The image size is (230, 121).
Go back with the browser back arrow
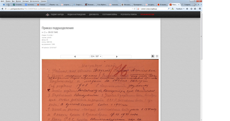[x=2, y=9]
